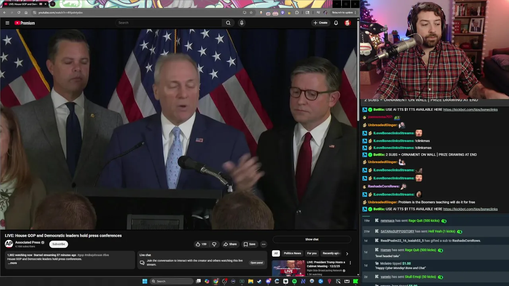Open the live chat panel
The height and width of the screenshot is (286, 509).
pos(256,263)
